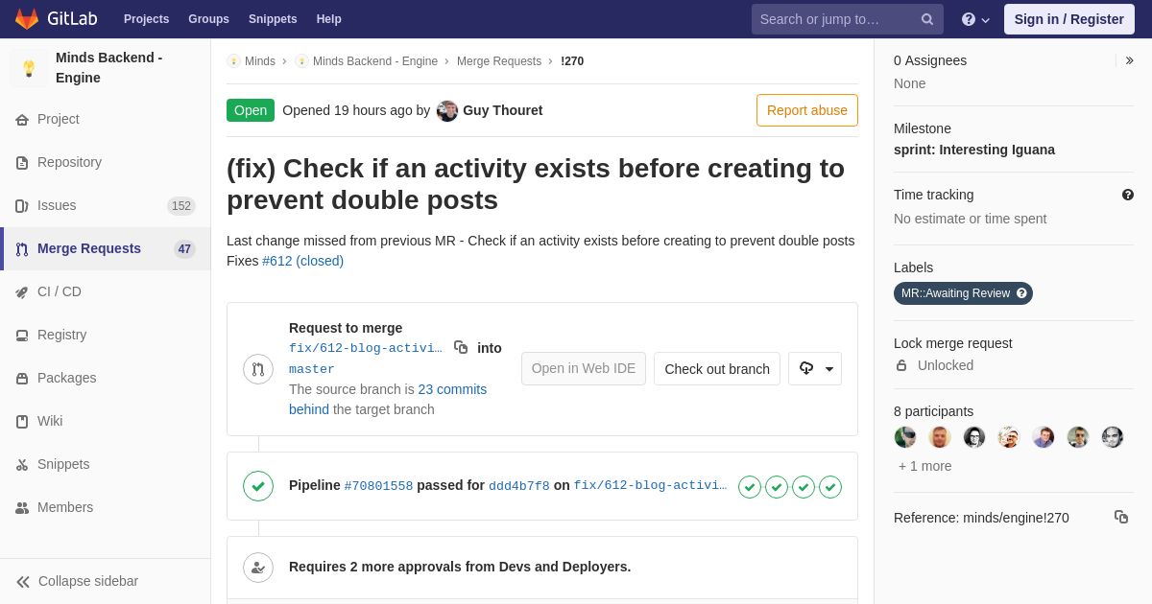
Task: Click the Time tracking help icon
Action: (x=1128, y=195)
